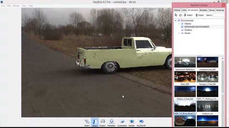Select the Garage_2_Free_Ref environment thumbnail
Image resolution: width=229 pixels, height=128 pixels.
pyautogui.click(x=208, y=77)
